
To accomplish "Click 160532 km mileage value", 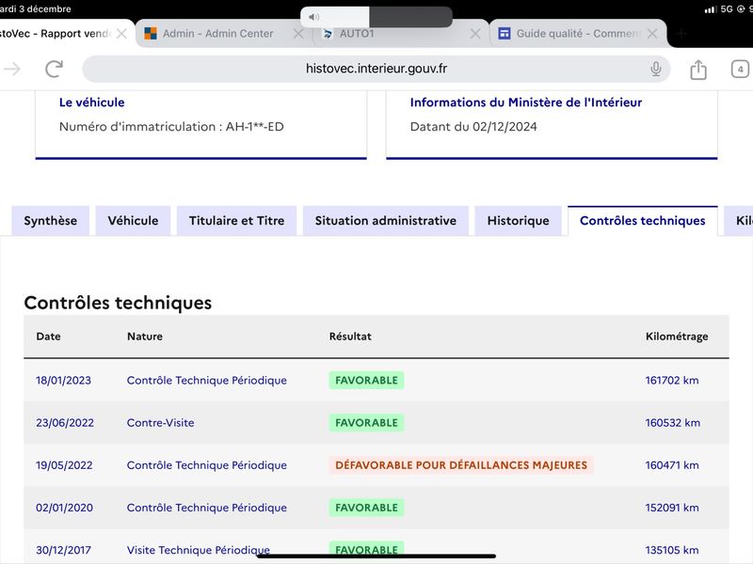I will [672, 422].
